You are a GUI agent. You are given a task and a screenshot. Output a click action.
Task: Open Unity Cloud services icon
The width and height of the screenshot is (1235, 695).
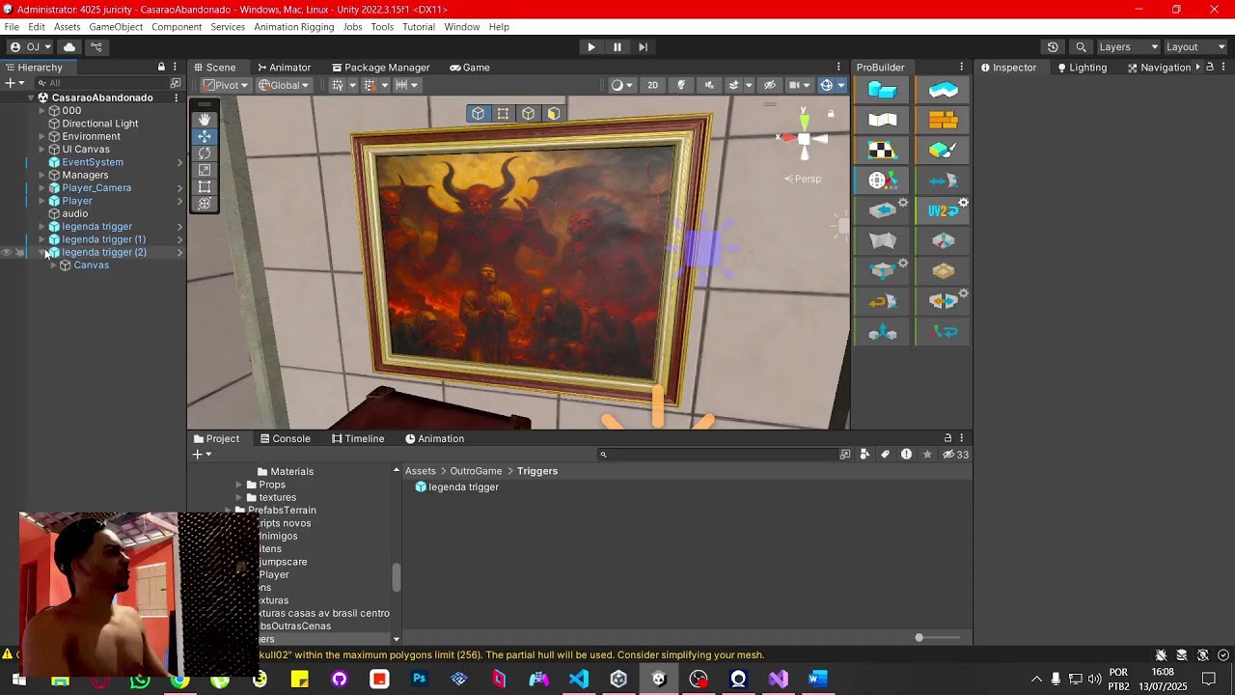pyautogui.click(x=69, y=46)
